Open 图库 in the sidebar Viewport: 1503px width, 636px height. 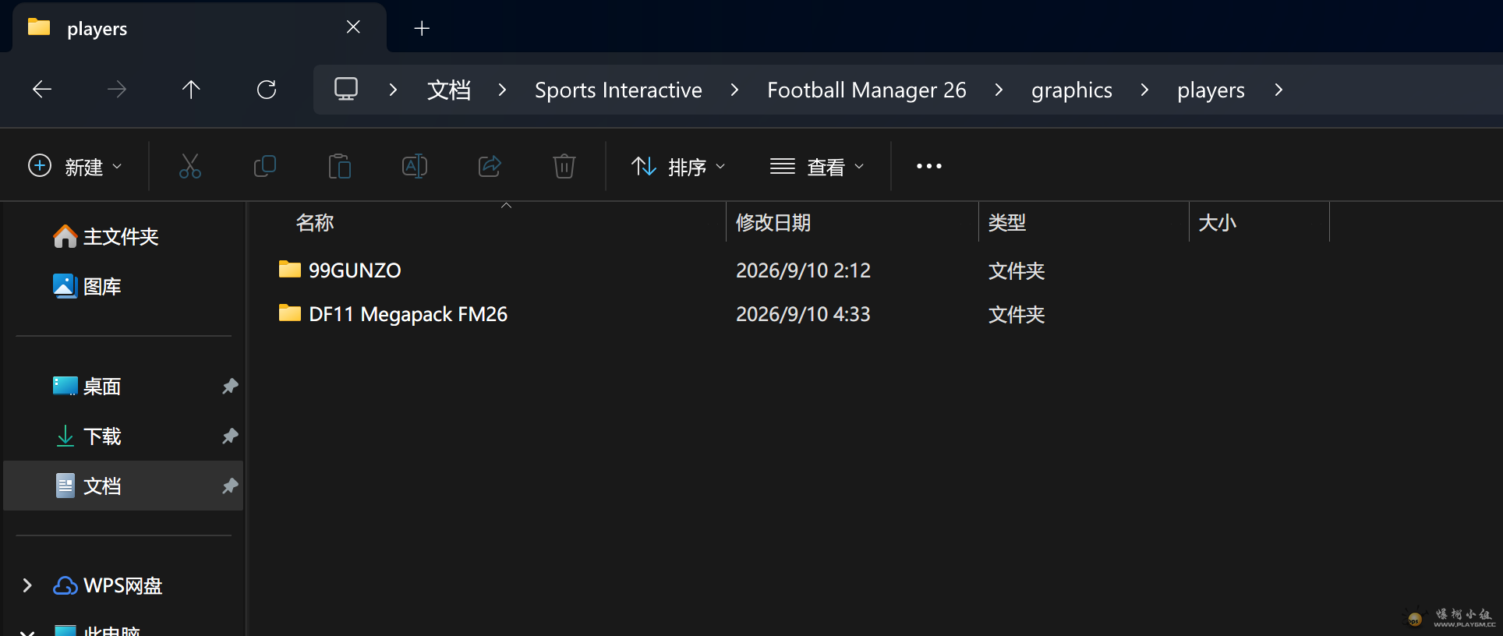87,286
